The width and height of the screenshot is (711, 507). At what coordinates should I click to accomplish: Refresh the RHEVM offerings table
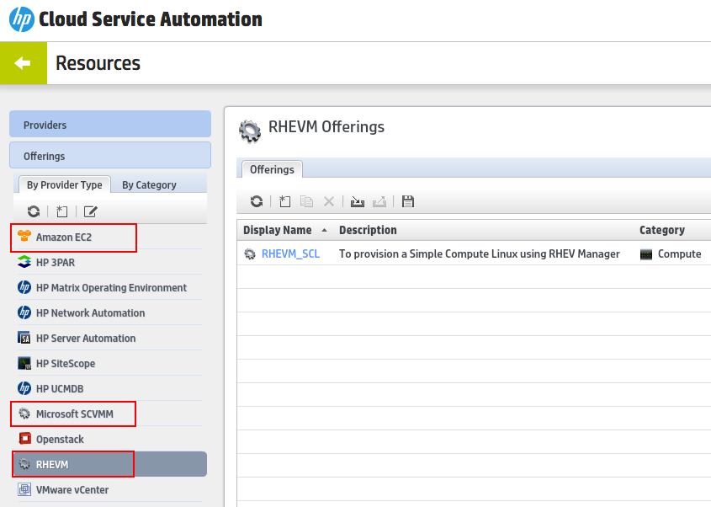(x=257, y=201)
